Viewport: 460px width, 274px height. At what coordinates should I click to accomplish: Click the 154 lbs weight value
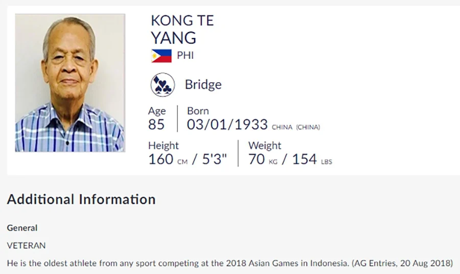tap(312, 159)
